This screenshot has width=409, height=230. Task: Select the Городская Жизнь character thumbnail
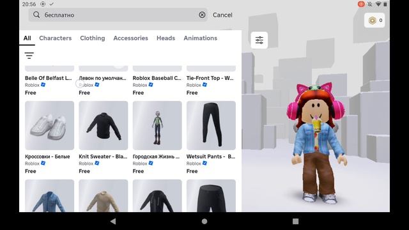click(x=157, y=125)
